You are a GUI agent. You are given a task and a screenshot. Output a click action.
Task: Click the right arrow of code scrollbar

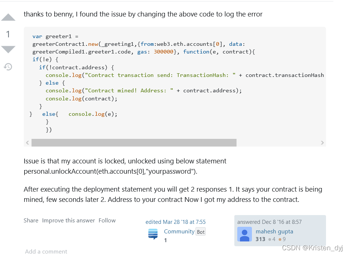pyautogui.click(x=322, y=143)
